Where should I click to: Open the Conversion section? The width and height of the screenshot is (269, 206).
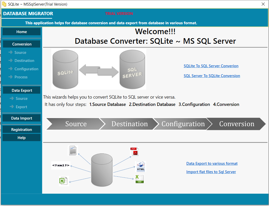(22, 44)
